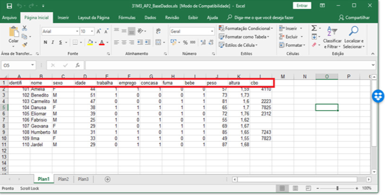The image size is (385, 195).
Task: Click the decrease decimal places icon
Action: 211,42
